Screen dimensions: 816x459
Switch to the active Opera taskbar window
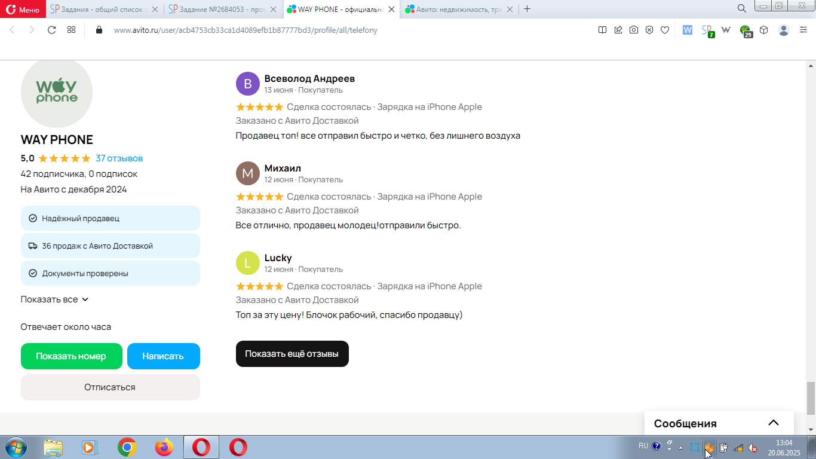pos(201,447)
